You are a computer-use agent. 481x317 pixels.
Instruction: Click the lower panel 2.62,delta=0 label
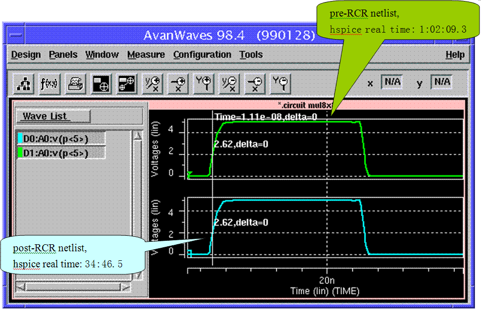pos(241,222)
